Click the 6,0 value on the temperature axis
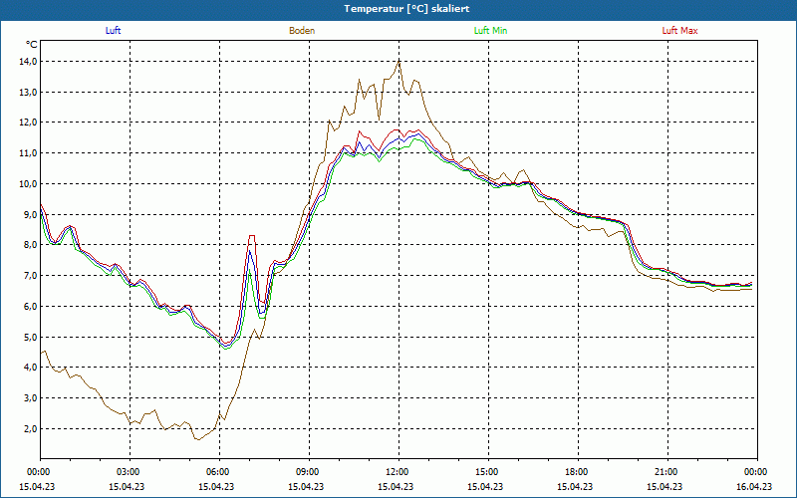This screenshot has width=797, height=498. 31,307
